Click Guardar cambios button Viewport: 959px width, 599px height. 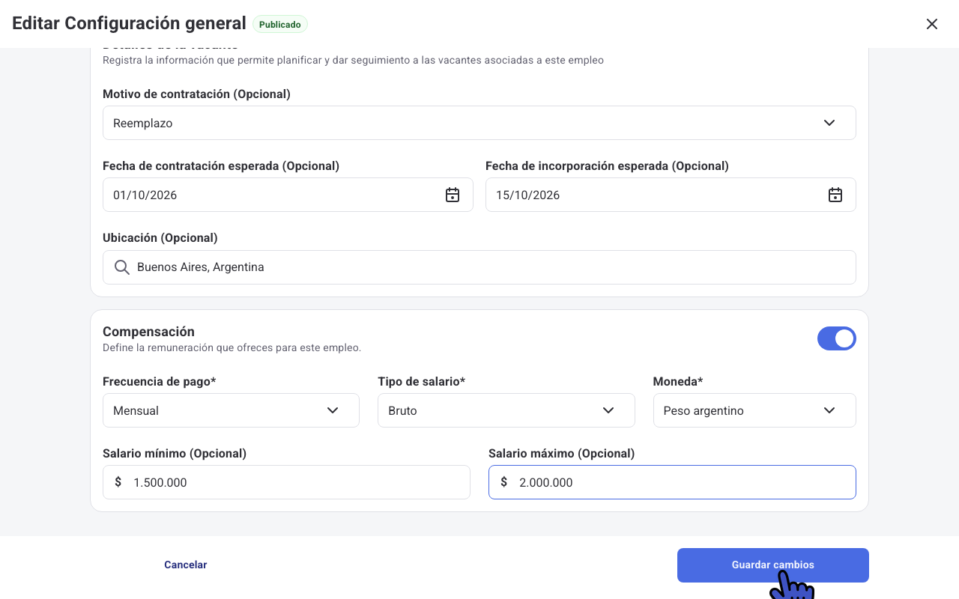coord(773,565)
